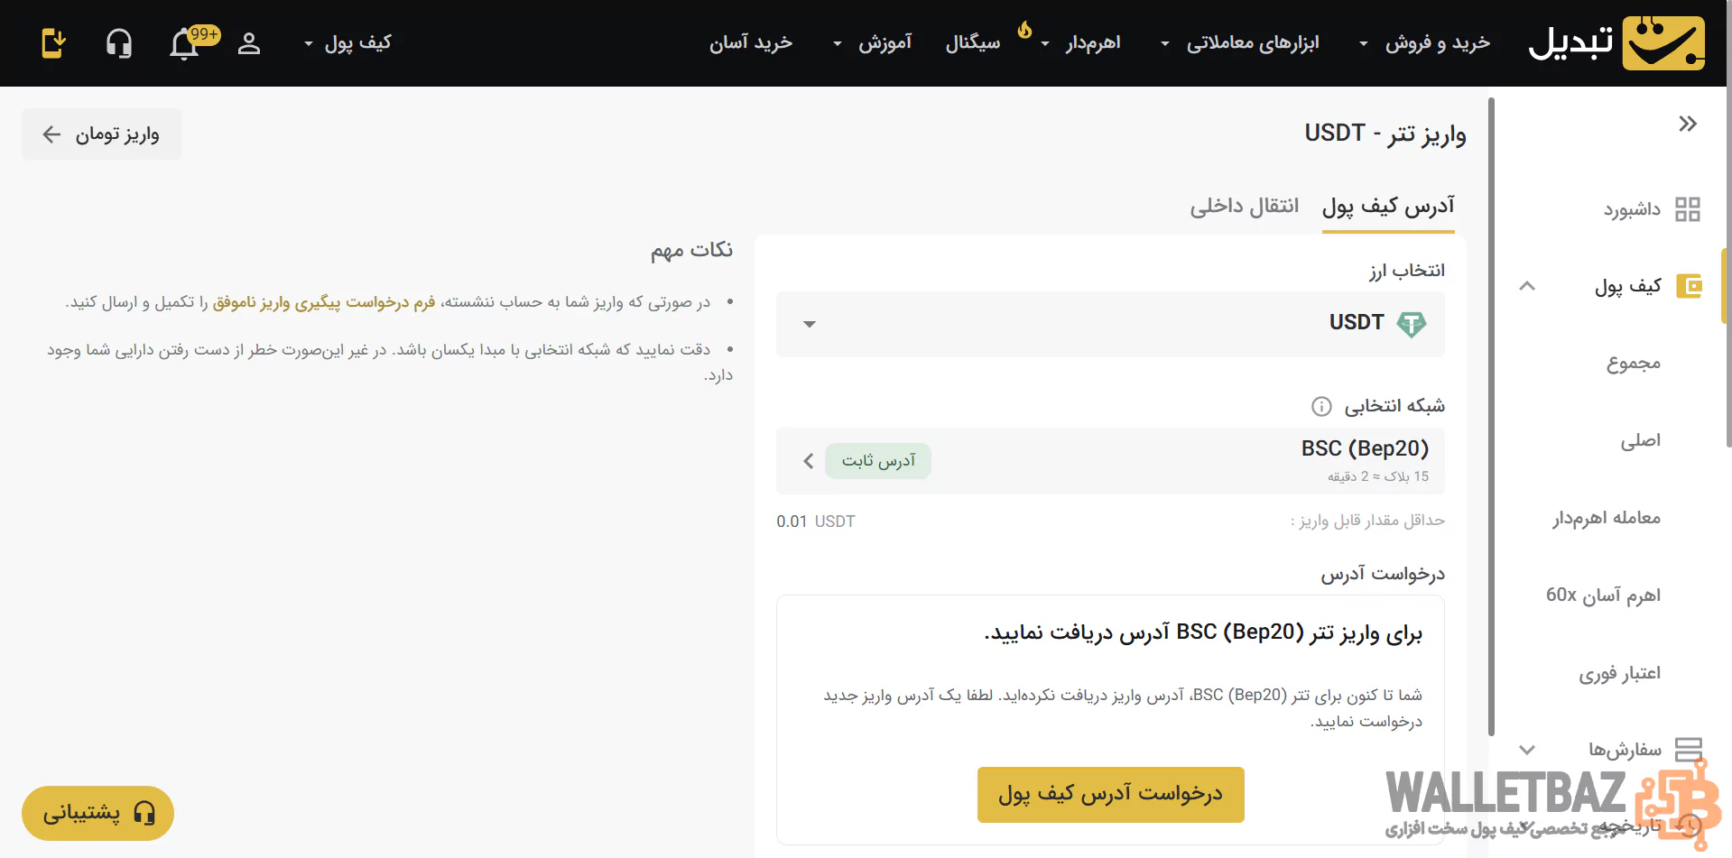Open the BSC (Bep20) network selector
The width and height of the screenshot is (1732, 858).
point(1109,460)
